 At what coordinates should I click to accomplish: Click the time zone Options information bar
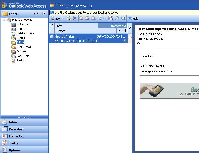coord(124,13)
